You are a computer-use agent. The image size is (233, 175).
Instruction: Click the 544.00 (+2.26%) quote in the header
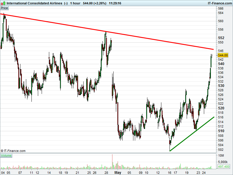(x=95, y=3)
